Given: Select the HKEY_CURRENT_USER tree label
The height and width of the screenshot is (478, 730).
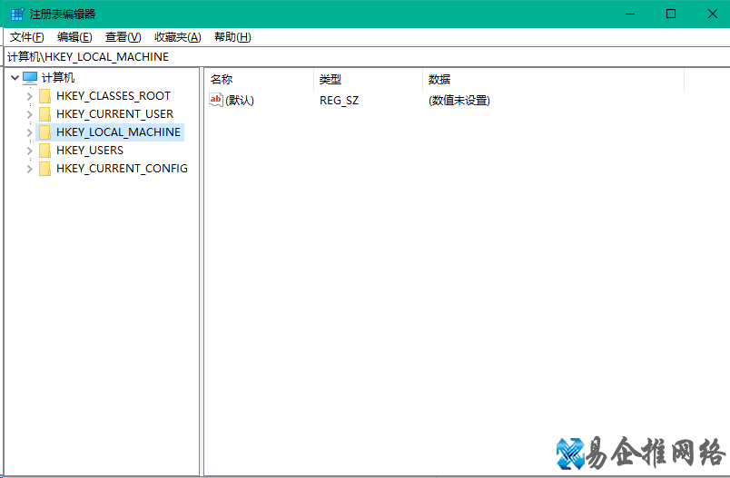Looking at the screenshot, I should pos(114,114).
